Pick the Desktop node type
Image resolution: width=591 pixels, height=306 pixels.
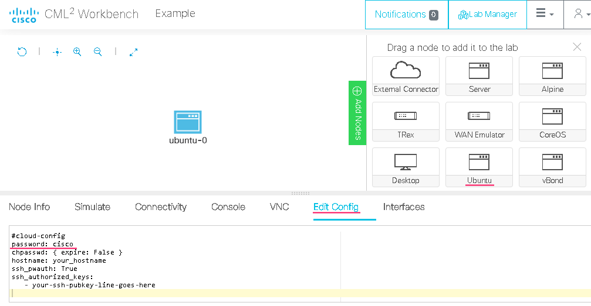coord(406,167)
